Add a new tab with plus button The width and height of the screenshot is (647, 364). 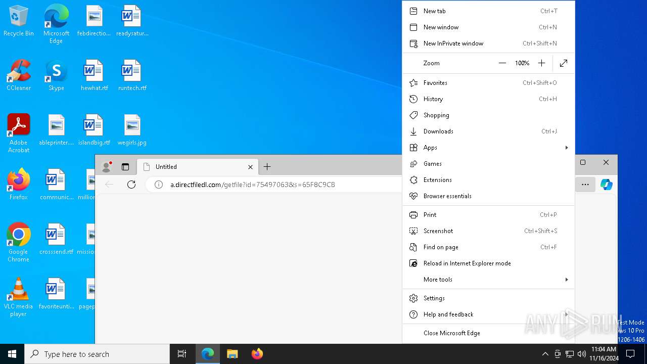[267, 166]
